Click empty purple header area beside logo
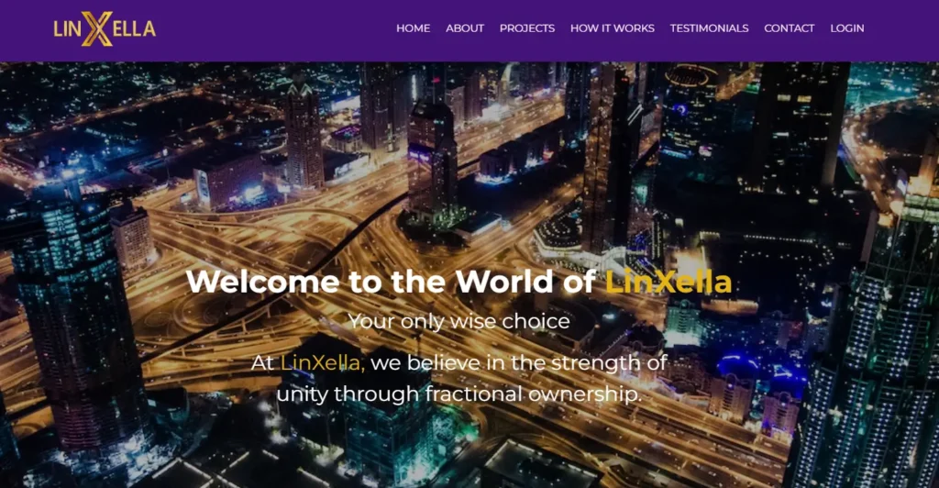939x488 pixels. coord(270,30)
